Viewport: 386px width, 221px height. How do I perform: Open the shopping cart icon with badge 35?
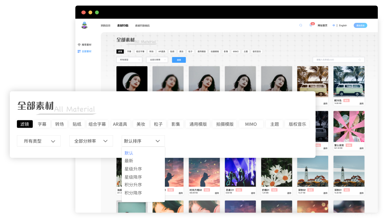click(311, 25)
